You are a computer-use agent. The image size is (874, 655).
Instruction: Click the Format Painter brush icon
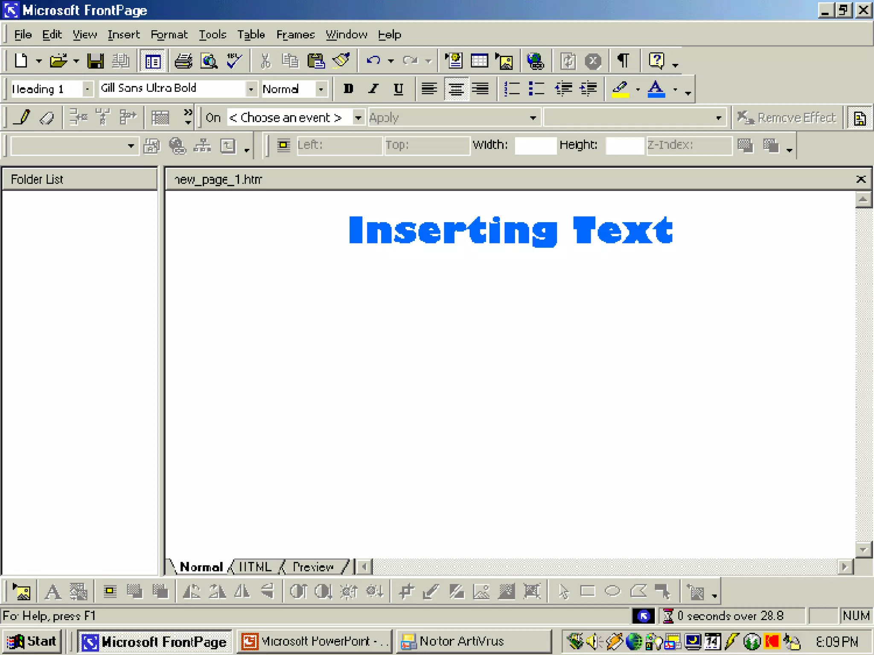pos(341,61)
